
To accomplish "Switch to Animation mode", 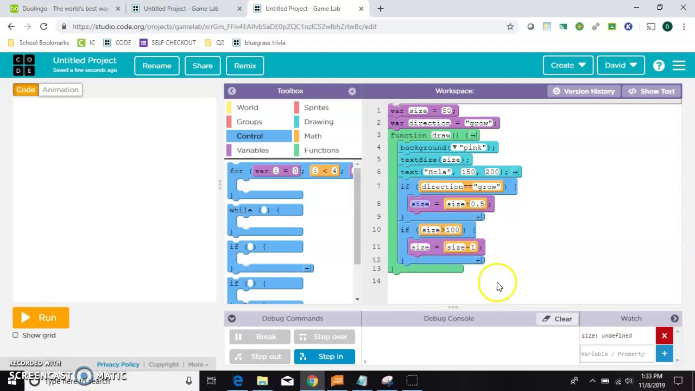I will coord(60,90).
